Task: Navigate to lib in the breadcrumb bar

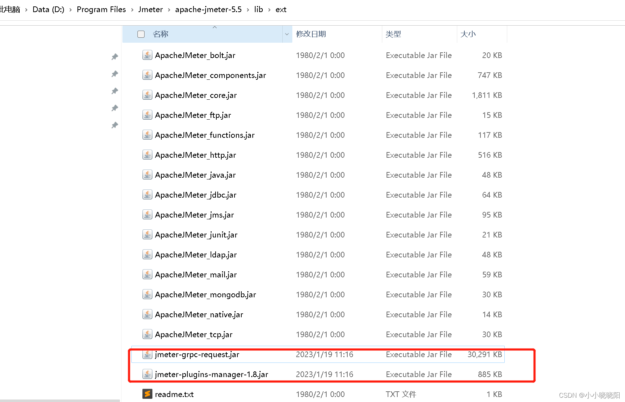Action: pos(258,10)
